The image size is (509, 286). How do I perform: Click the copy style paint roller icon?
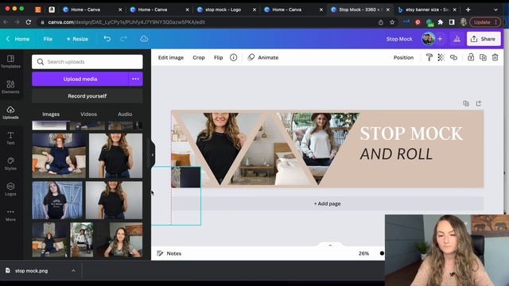click(429, 57)
